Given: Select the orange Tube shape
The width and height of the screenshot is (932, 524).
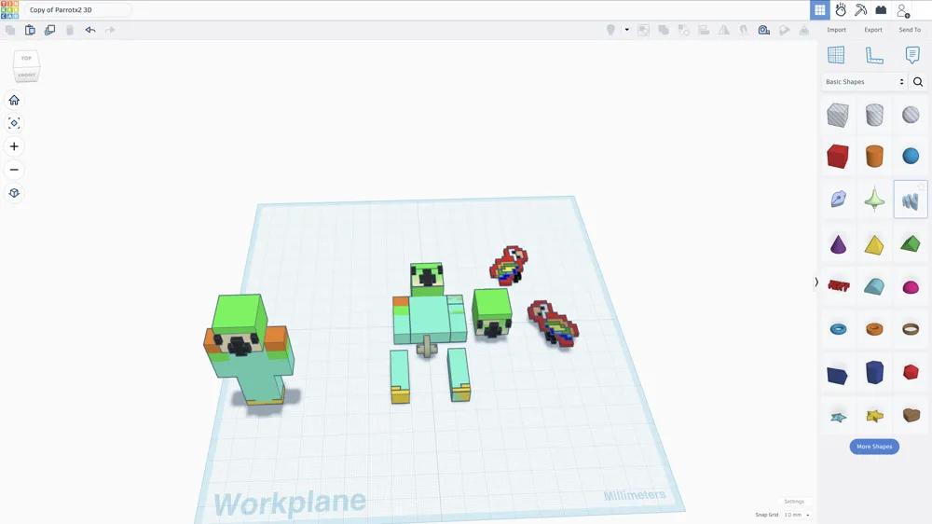Looking at the screenshot, I should tap(874, 329).
